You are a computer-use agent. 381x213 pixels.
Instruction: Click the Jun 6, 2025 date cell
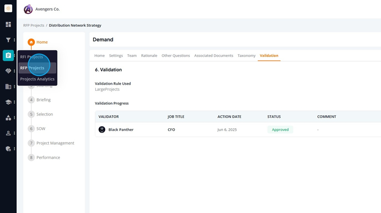(227, 130)
